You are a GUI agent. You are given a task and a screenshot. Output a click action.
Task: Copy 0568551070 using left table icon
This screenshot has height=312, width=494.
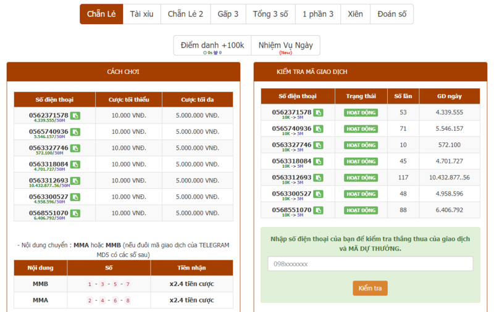(x=75, y=213)
